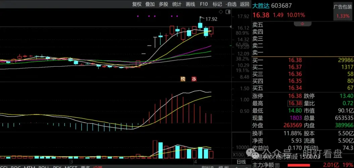Click the 买四 price 16.35

point(295,81)
